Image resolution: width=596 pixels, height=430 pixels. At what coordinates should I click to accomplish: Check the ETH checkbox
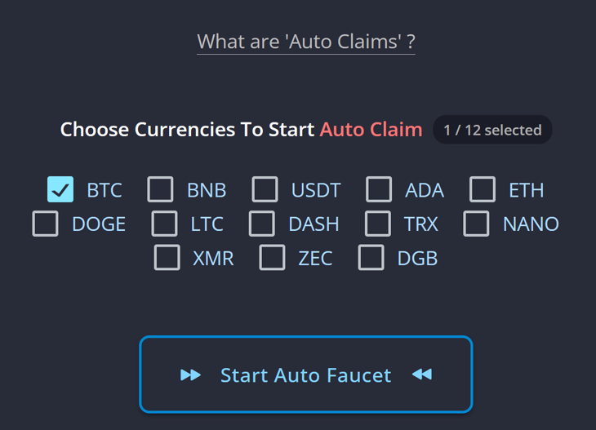pyautogui.click(x=483, y=190)
